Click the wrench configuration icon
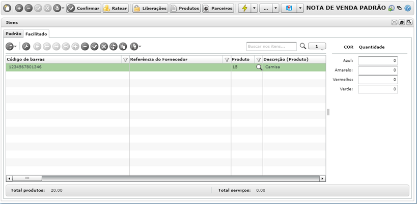Viewport: 417px width, 204px height. point(26,47)
